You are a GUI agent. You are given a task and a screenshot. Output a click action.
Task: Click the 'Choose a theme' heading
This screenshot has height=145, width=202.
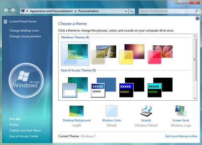(x=72, y=24)
